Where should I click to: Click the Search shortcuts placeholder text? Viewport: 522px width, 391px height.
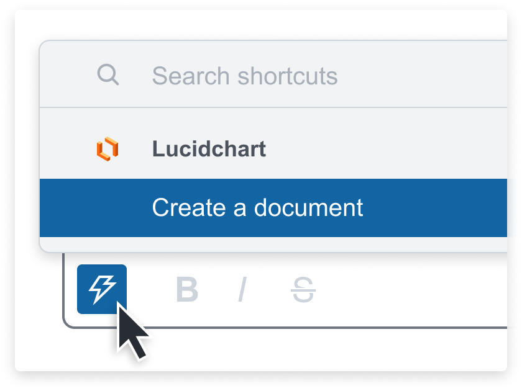point(245,76)
